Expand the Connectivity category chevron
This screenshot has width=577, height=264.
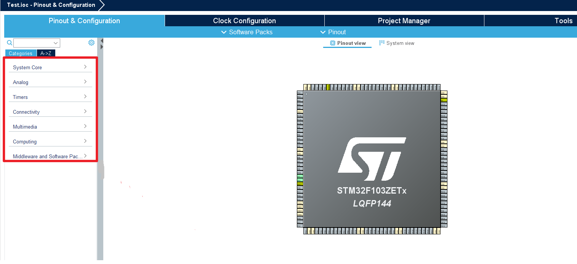[85, 111]
